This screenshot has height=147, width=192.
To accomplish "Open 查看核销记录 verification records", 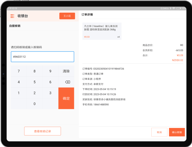I will coord(42,131).
